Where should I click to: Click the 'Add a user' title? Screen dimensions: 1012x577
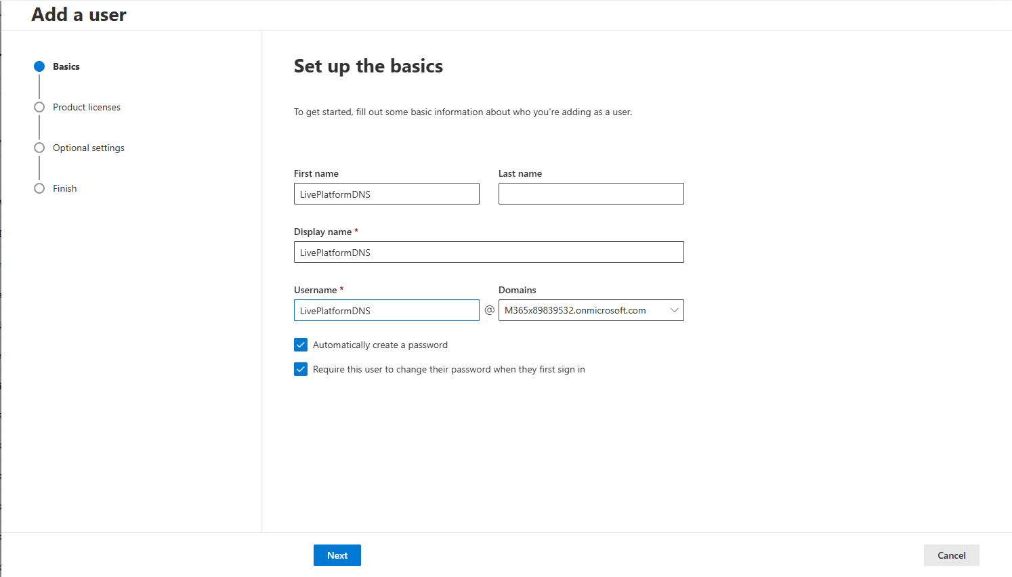point(79,14)
